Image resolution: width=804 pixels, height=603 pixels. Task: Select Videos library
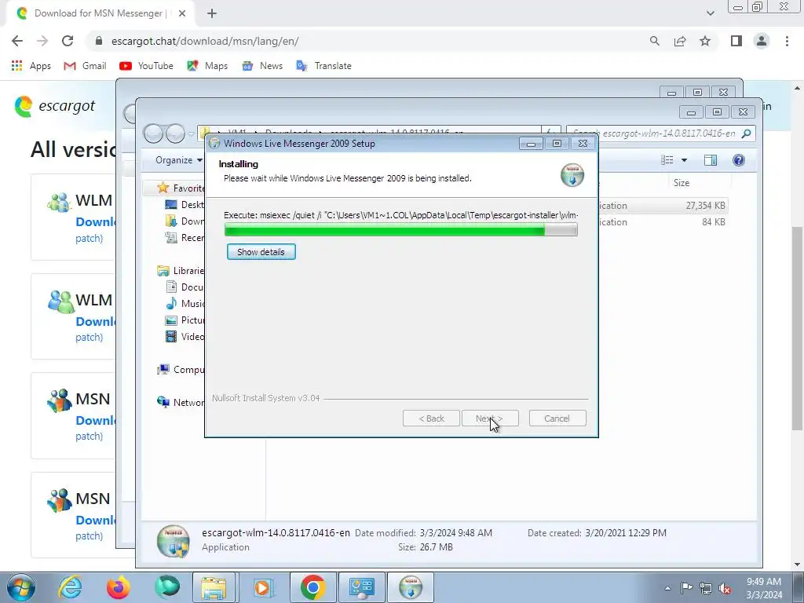pos(185,336)
